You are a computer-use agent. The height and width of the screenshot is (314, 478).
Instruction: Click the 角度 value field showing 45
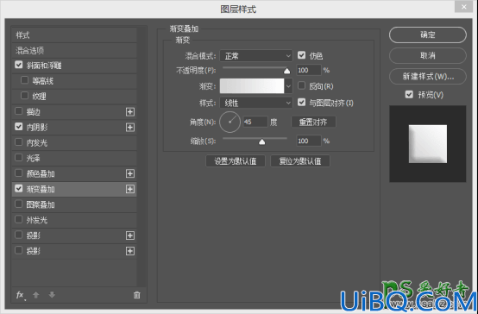255,122
